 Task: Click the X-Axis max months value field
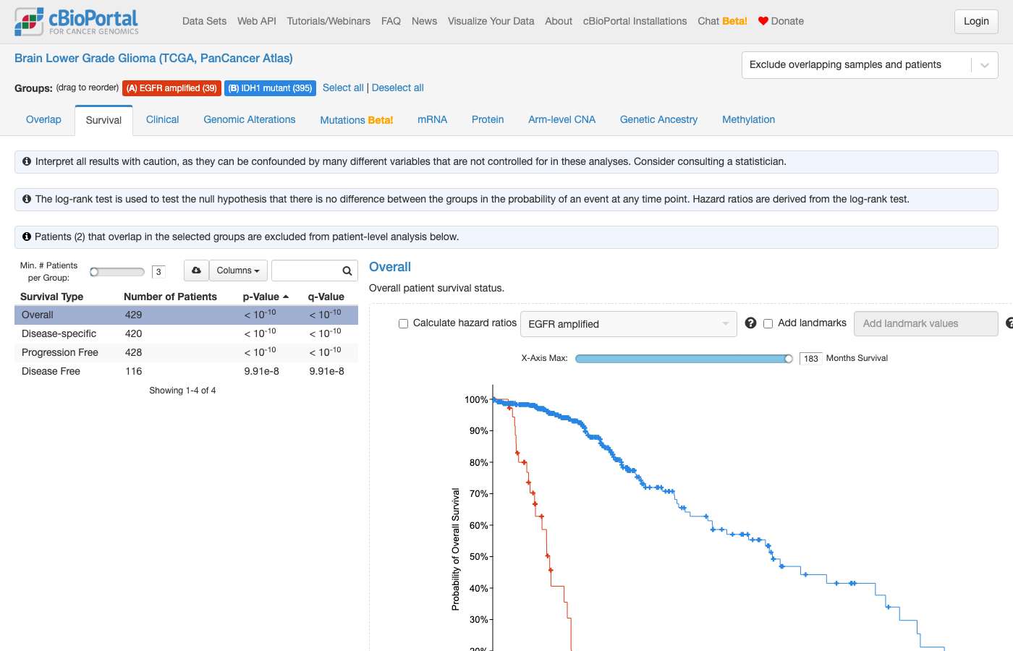811,358
